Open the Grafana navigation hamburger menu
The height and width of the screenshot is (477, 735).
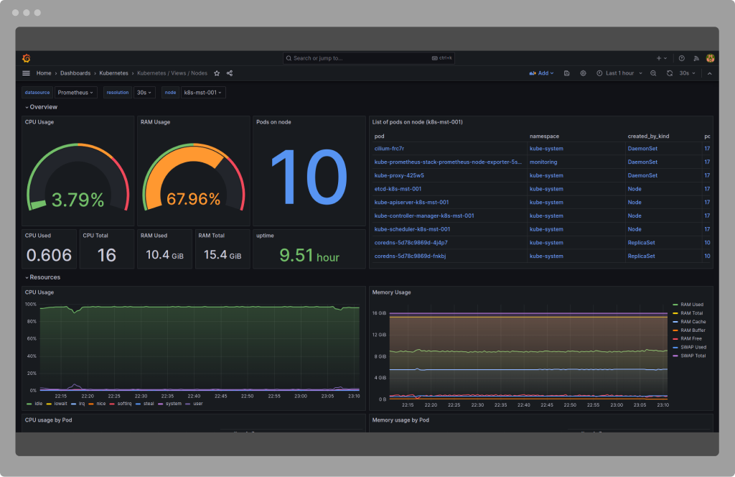[26, 73]
